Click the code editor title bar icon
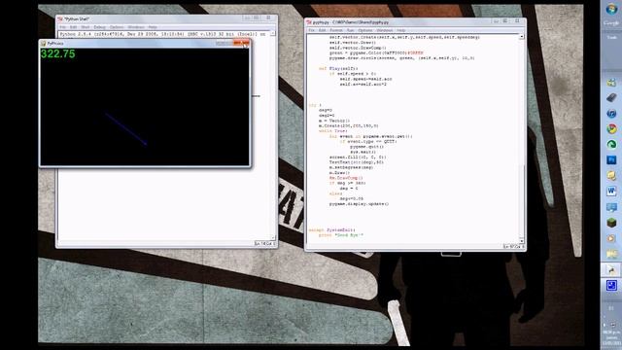This screenshot has width=622, height=350. coord(309,22)
